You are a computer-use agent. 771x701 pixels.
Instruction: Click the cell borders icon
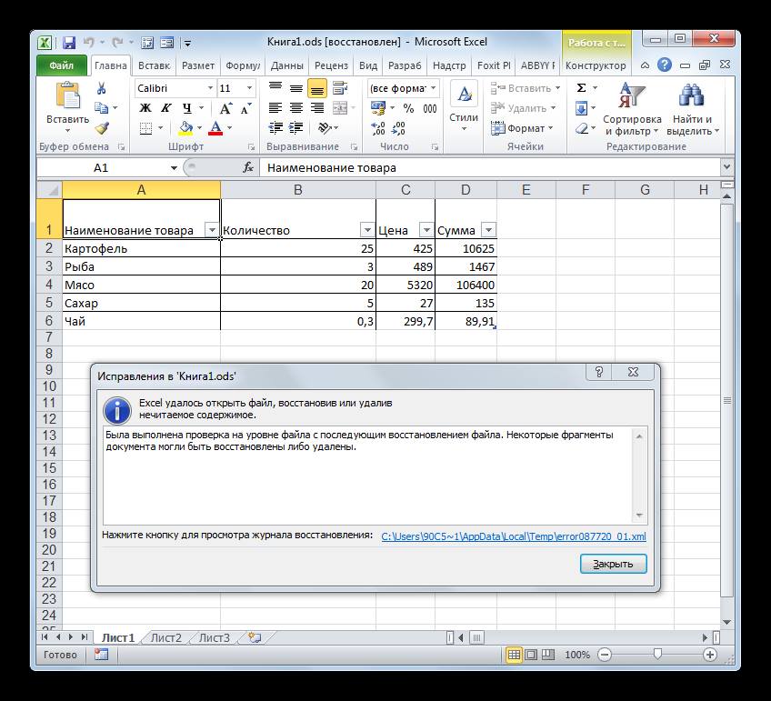pyautogui.click(x=145, y=128)
